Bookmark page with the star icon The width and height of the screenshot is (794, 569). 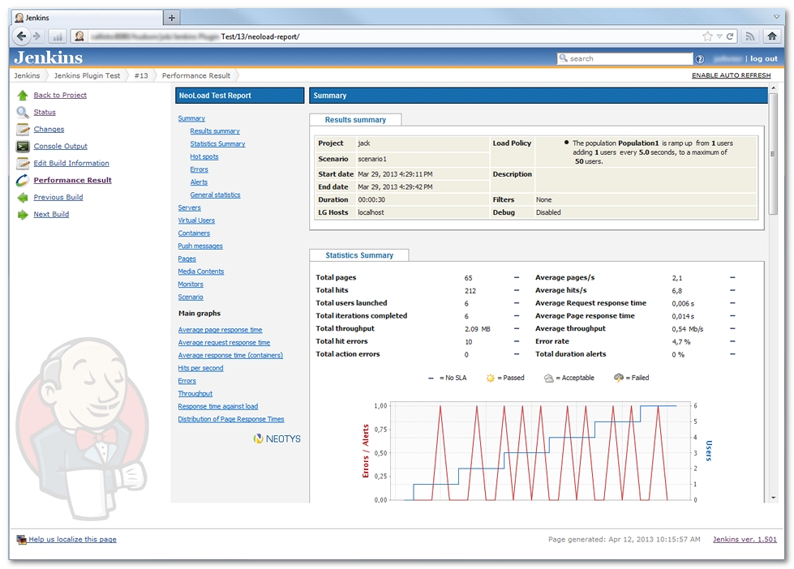707,36
